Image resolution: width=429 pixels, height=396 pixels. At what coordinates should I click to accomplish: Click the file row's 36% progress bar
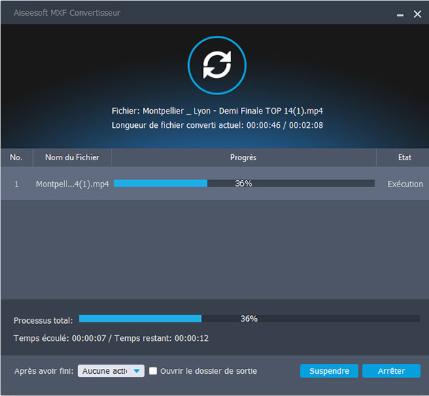tap(244, 184)
